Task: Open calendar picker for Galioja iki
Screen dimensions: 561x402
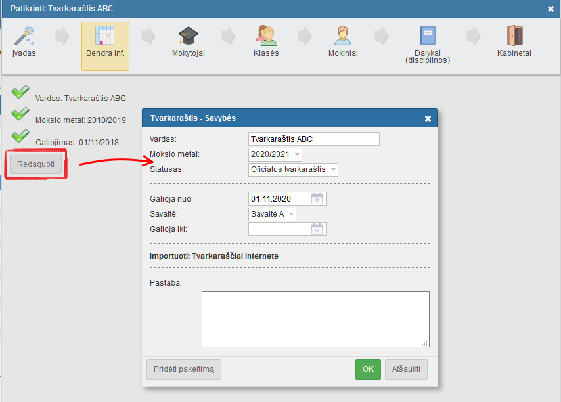Action: point(317,229)
